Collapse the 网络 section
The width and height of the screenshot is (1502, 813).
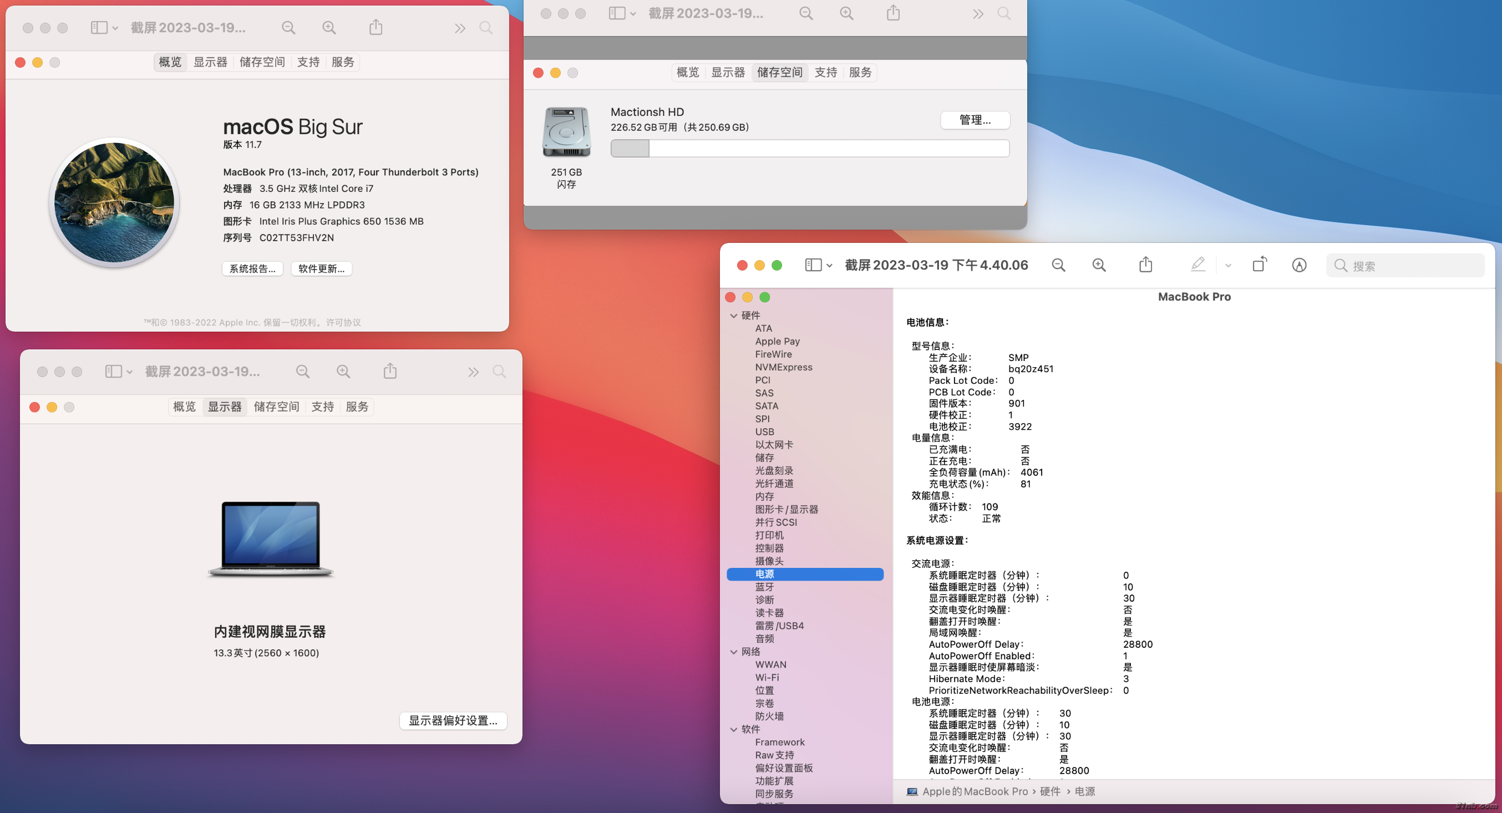click(733, 652)
